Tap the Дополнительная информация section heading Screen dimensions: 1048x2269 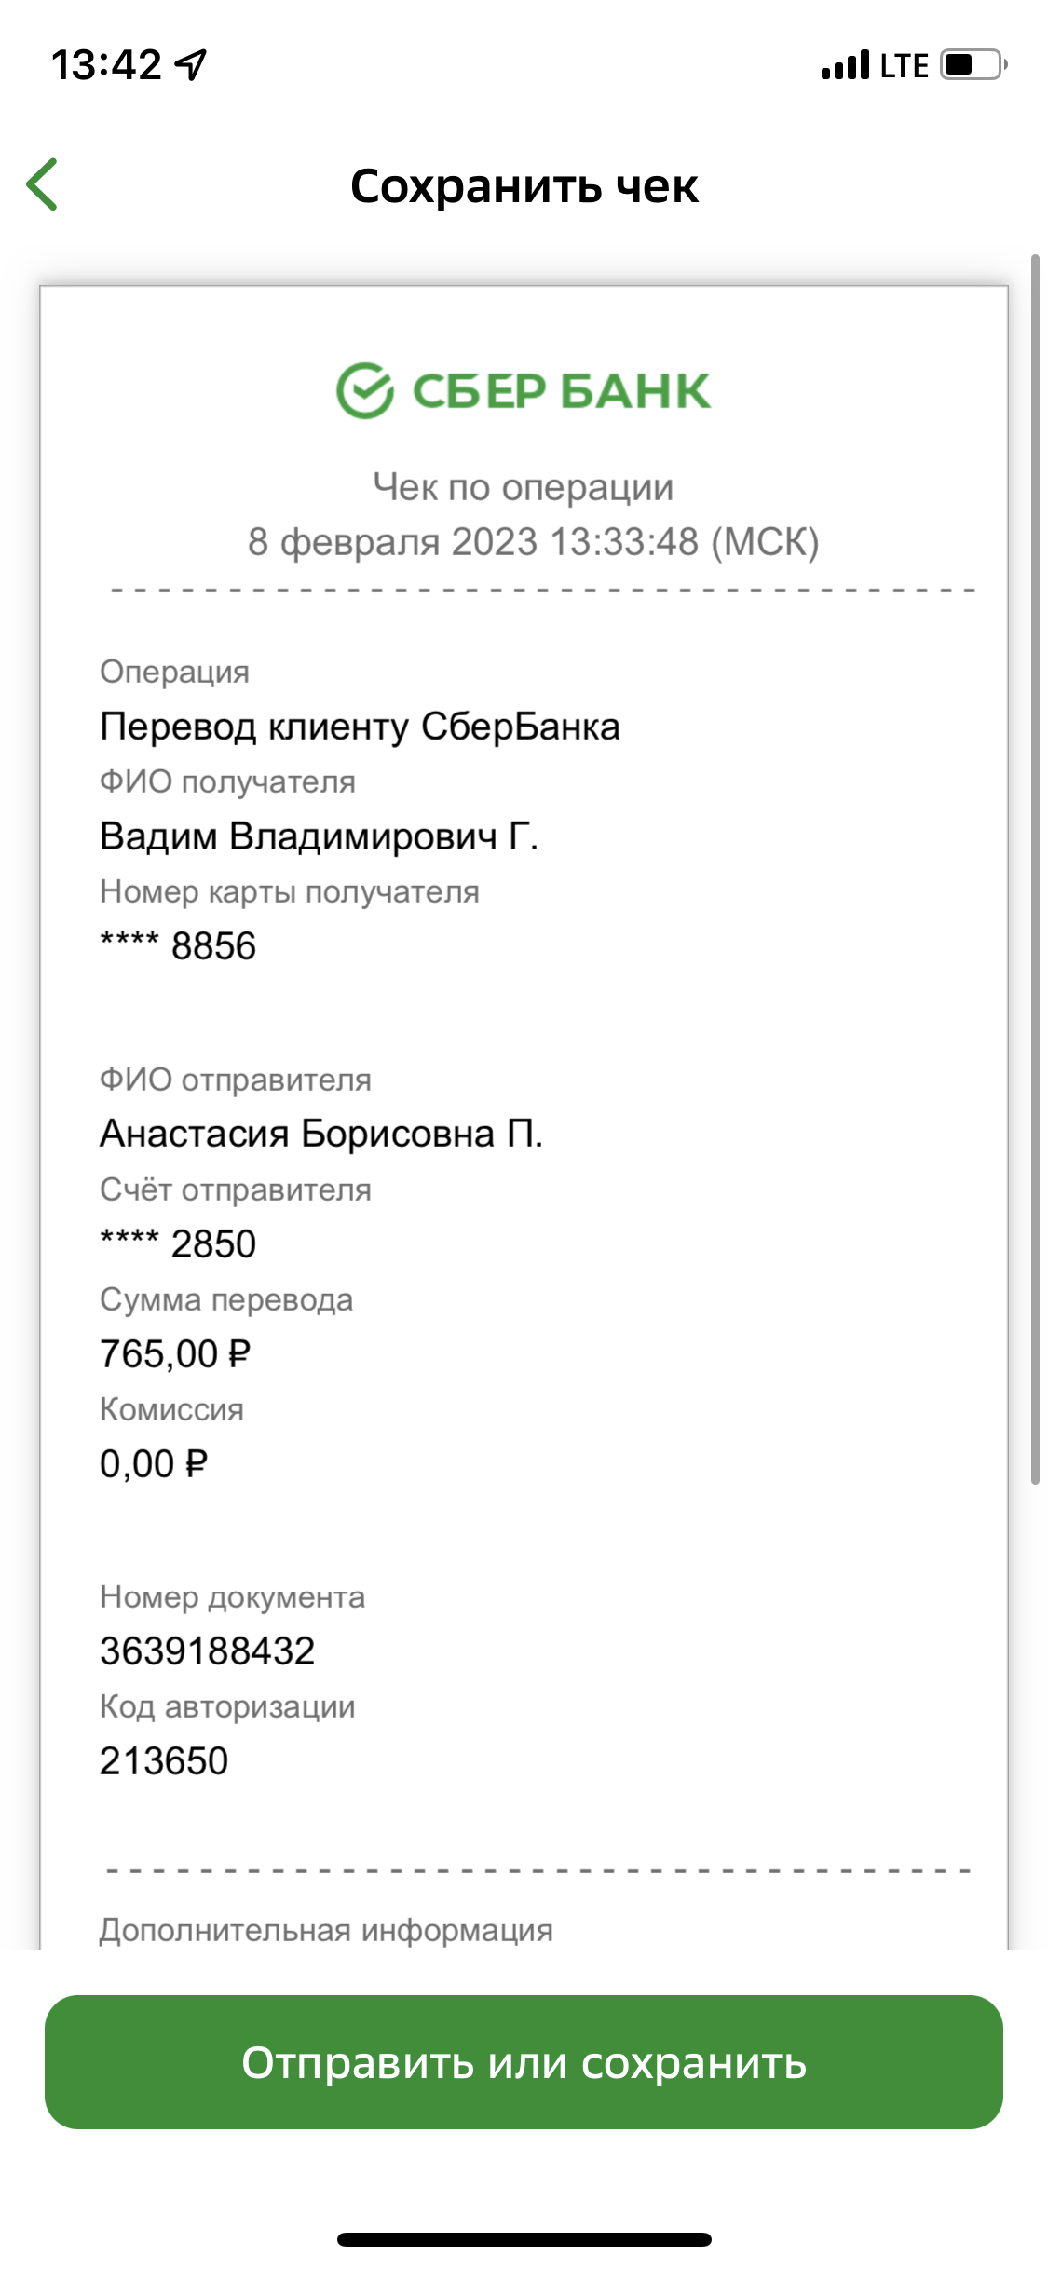tap(326, 1930)
